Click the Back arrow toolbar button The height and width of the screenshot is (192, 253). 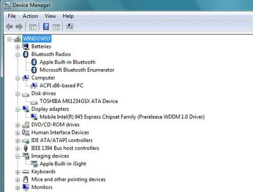pyautogui.click(x=9, y=27)
